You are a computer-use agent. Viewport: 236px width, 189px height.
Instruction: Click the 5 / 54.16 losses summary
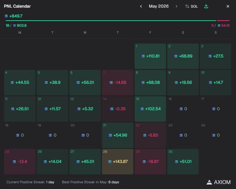220,25
